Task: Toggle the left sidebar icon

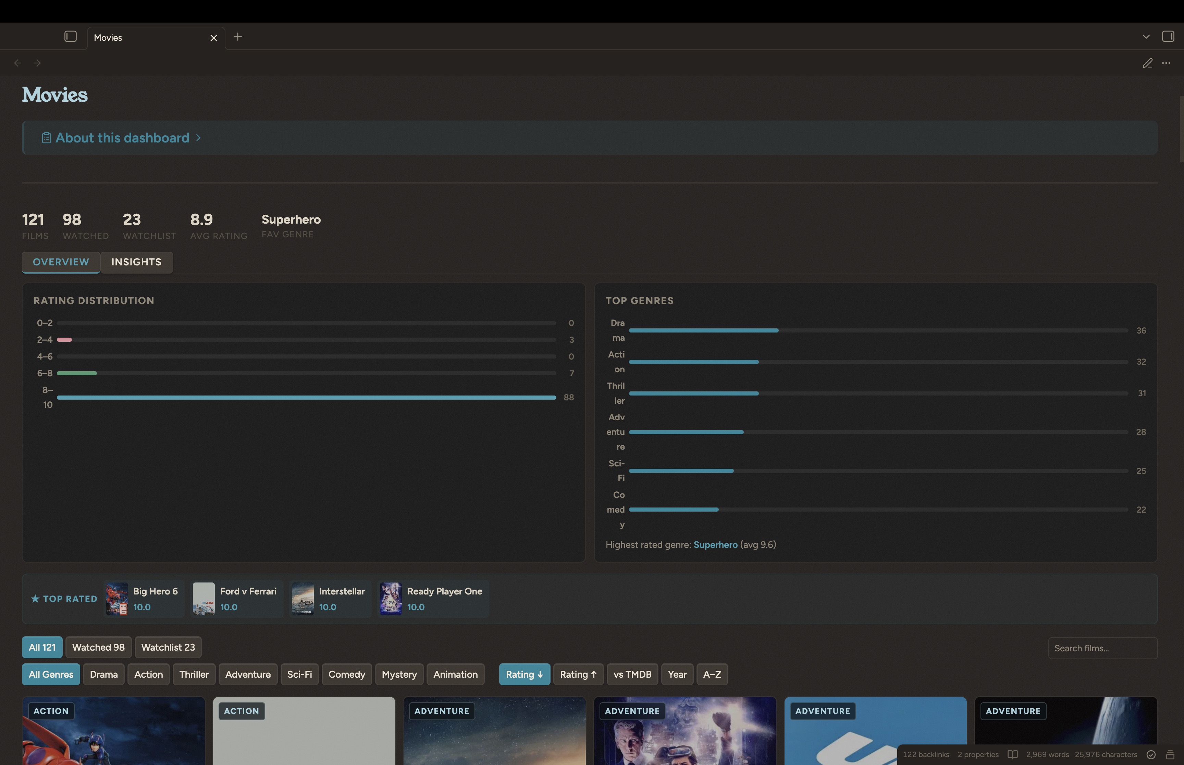Action: point(71,36)
